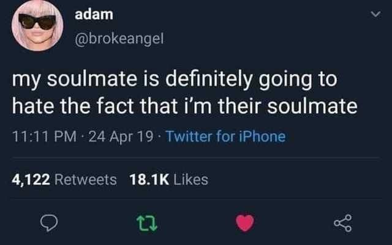
Task: Visit the @brokeangel handle
Action: [115, 40]
